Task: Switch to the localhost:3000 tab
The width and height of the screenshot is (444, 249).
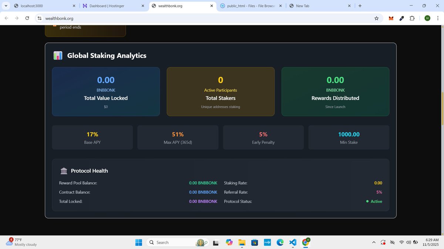Action: [41, 6]
